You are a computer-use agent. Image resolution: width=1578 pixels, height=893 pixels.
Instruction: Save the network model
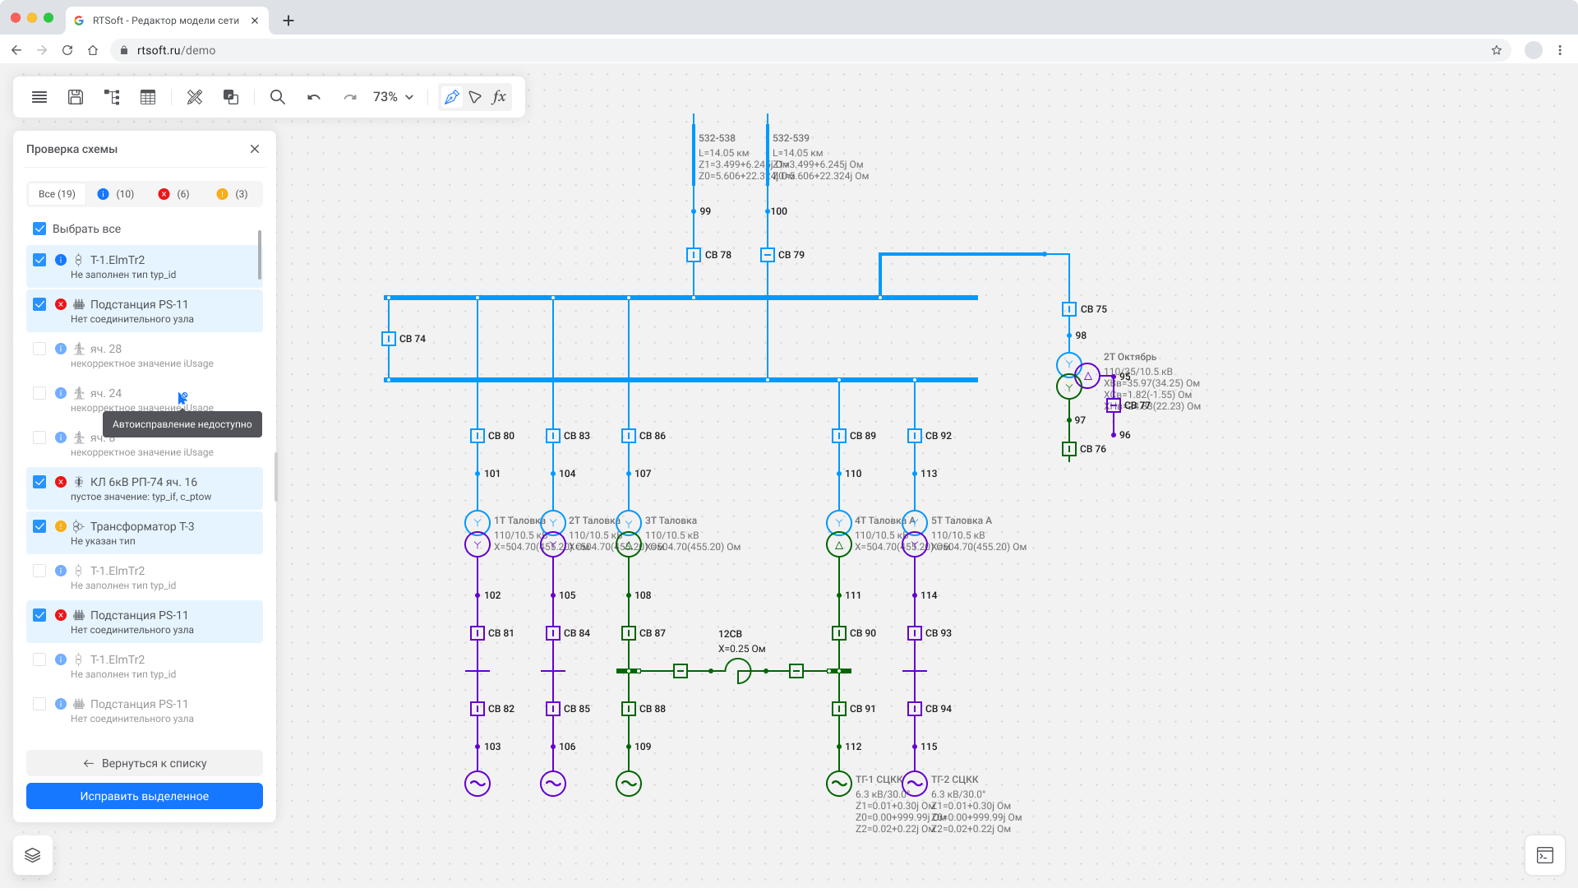[x=76, y=97]
